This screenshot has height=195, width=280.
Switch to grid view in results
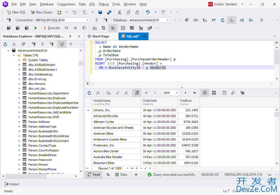[205, 93]
